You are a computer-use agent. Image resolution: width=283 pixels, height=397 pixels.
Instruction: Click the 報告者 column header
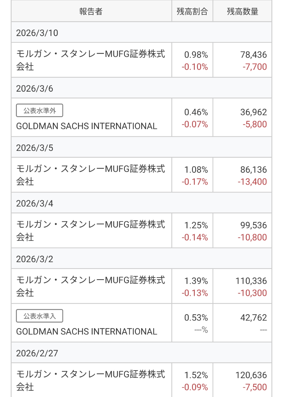(91, 12)
